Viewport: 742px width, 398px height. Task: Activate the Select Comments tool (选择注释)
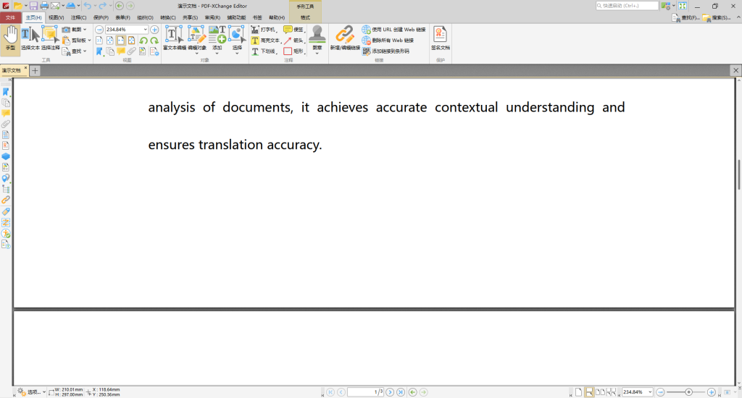pyautogui.click(x=50, y=38)
